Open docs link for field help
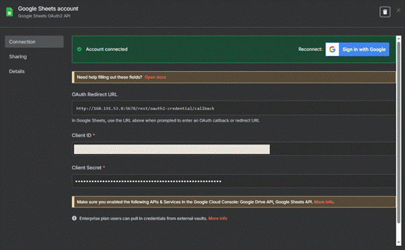Viewport: 405px width, 250px height. pos(155,77)
